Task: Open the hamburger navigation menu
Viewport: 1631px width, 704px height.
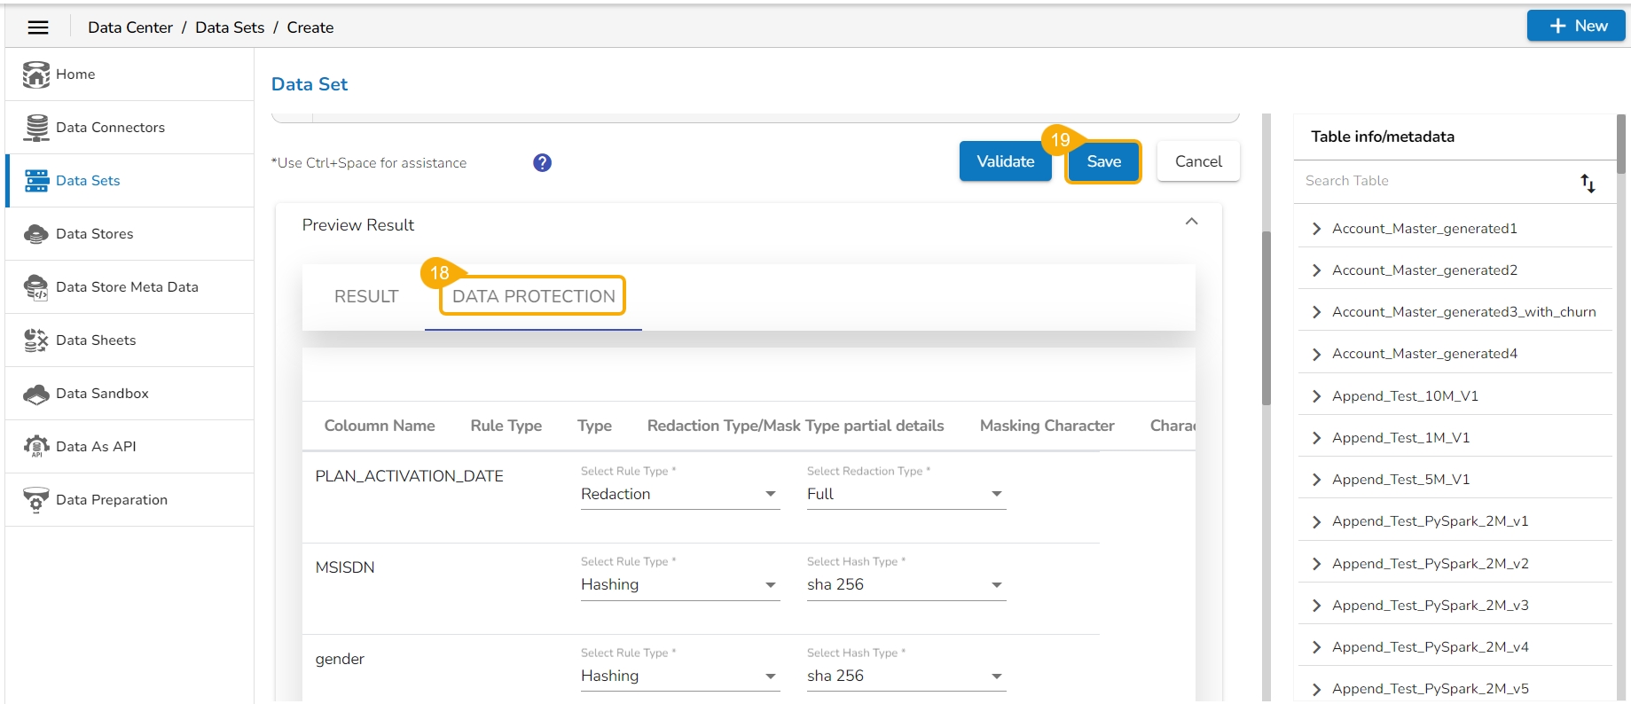Action: [x=38, y=27]
